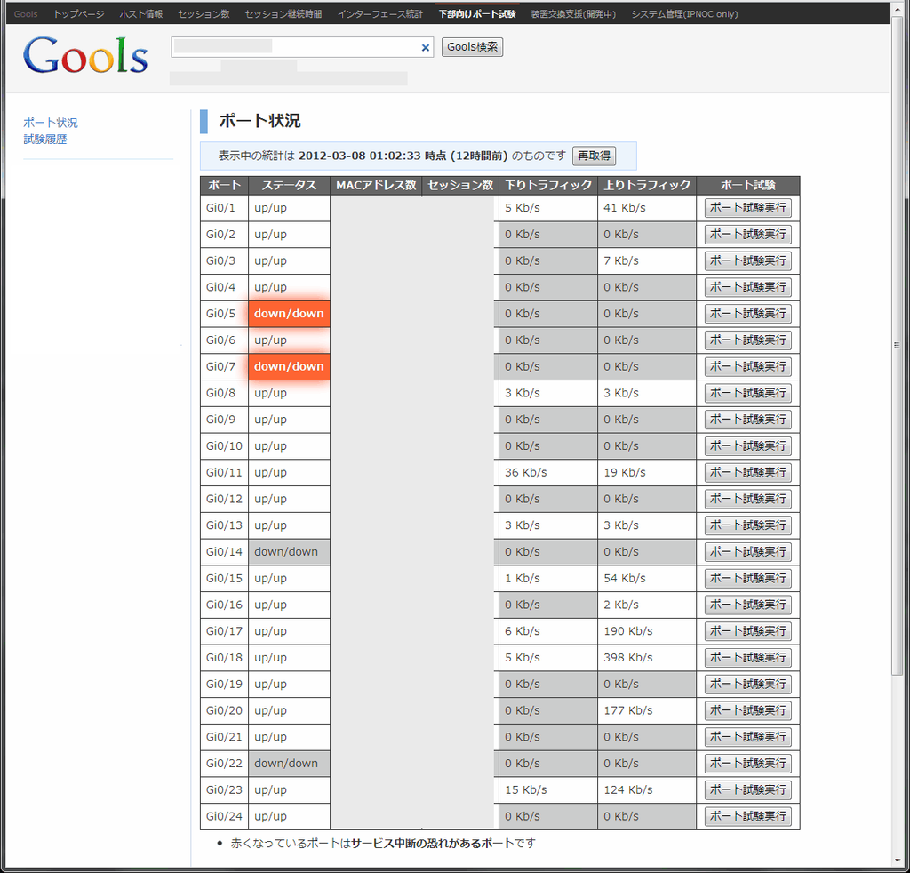Run port test for Gi0/24
Screen dimensions: 910x873
pos(748,816)
